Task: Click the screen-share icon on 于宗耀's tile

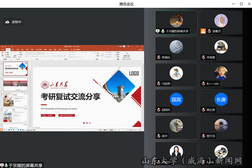Action: point(158,31)
